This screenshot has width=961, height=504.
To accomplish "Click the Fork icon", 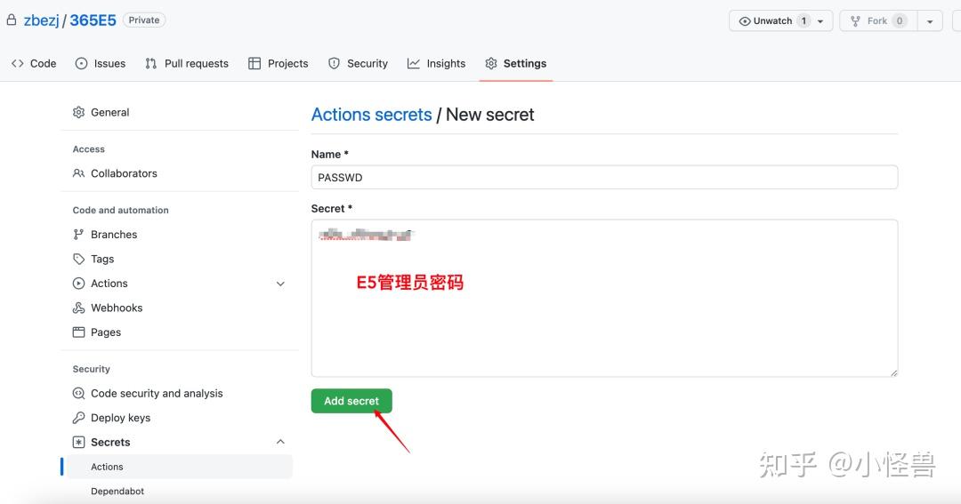I will 856,20.
